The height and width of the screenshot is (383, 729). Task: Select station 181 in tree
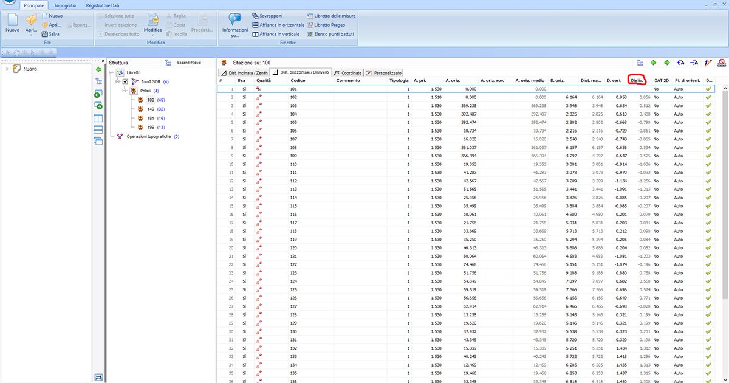point(151,118)
